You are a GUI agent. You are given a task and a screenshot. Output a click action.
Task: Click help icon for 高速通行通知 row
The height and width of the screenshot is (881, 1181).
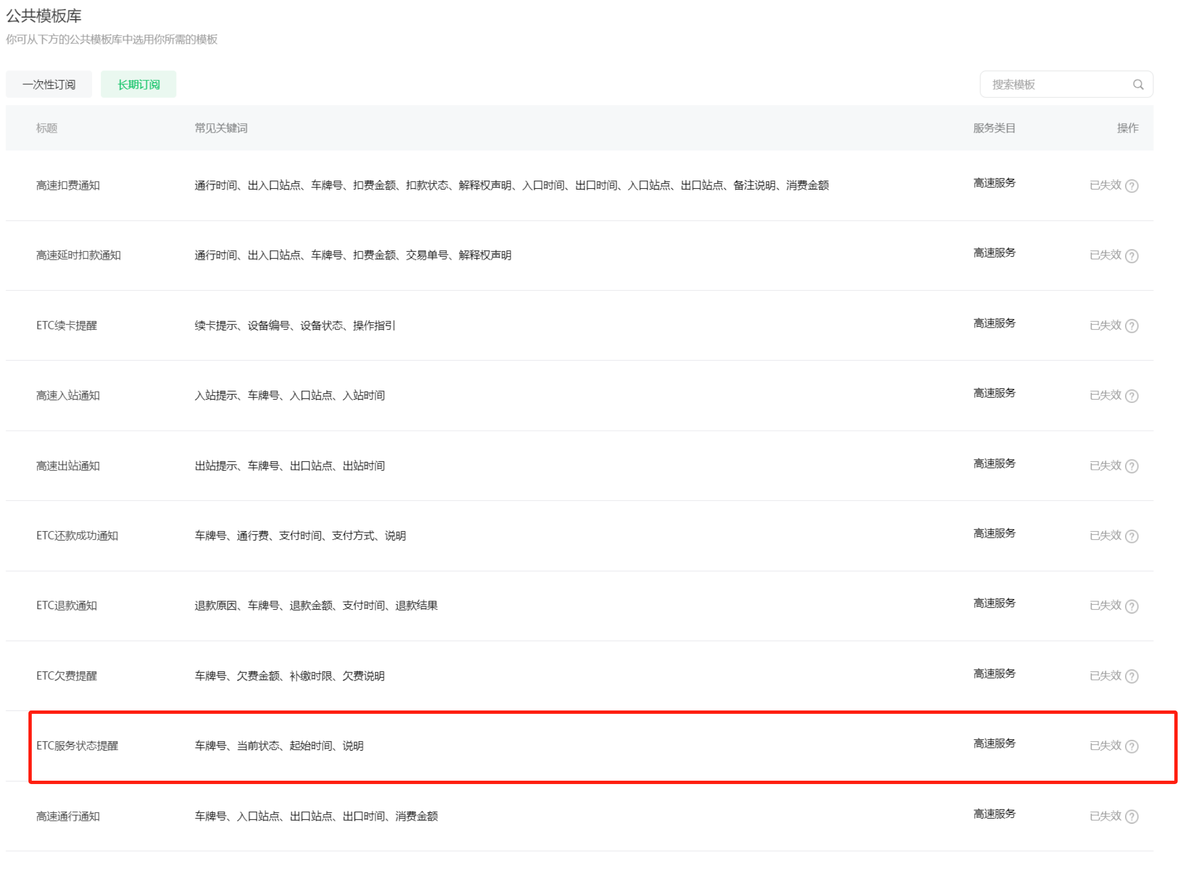pyautogui.click(x=1131, y=816)
